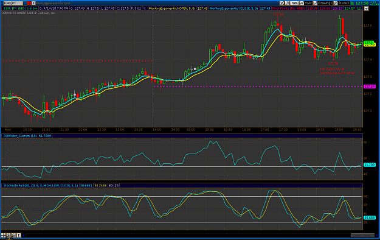Click first chart tool icon left of 5m
The height and width of the screenshot is (240, 380).
(x=282, y=3)
